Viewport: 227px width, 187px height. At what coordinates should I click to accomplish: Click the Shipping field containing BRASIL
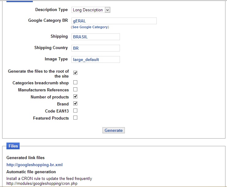coord(95,37)
